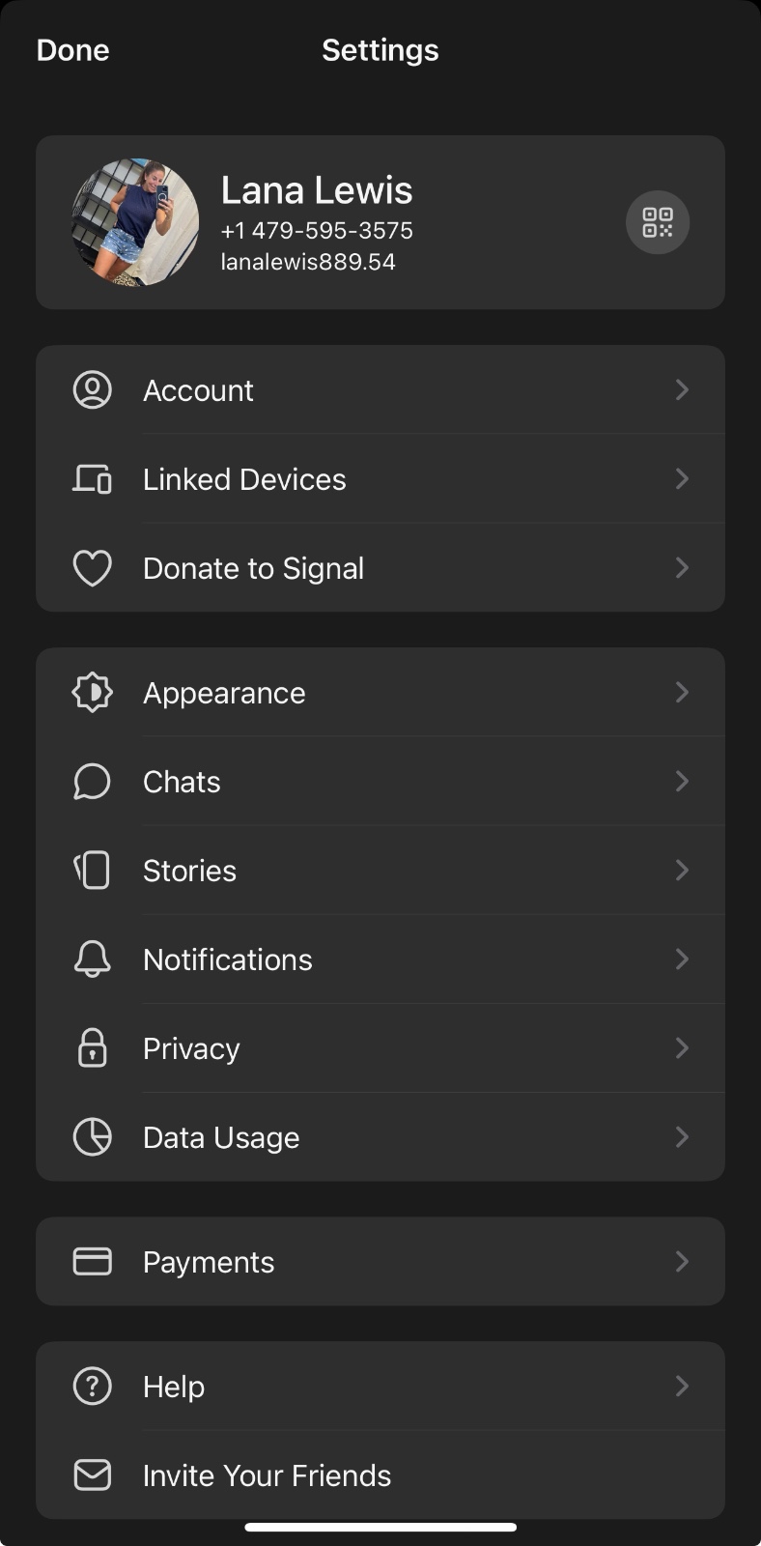Open Lana Lewis profile photo
This screenshot has width=761, height=1546.
point(135,222)
